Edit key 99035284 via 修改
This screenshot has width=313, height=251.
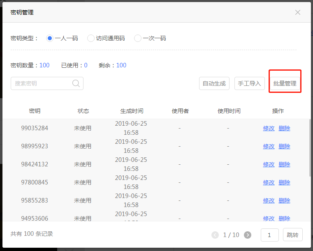(x=269, y=128)
